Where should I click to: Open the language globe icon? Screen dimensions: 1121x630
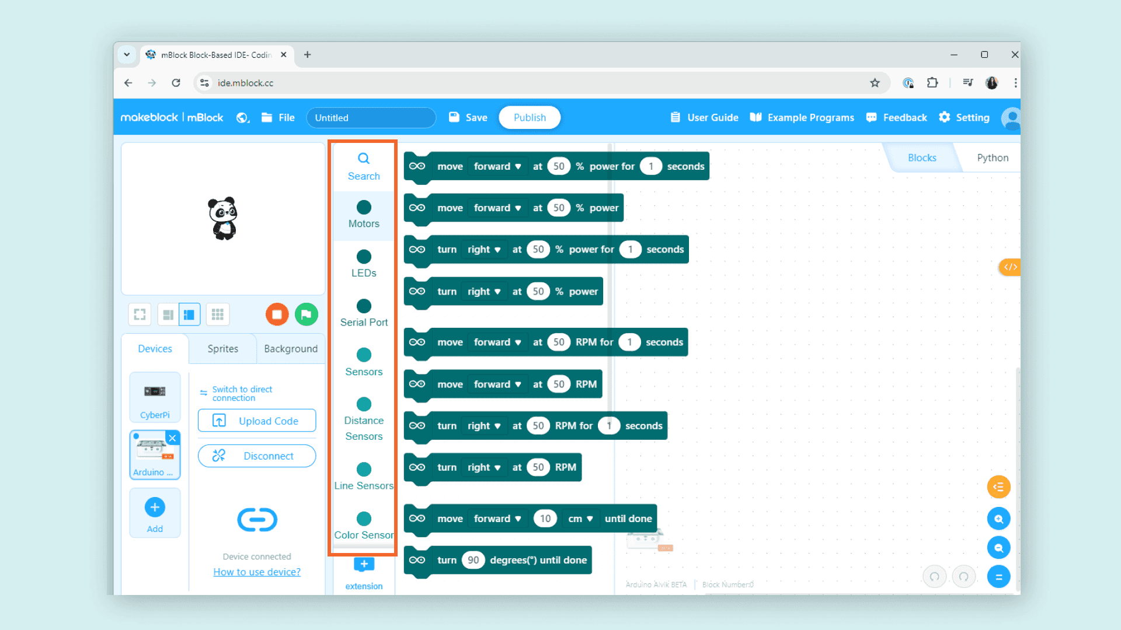(x=243, y=118)
